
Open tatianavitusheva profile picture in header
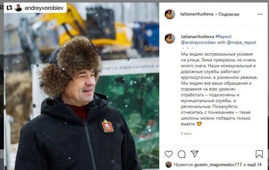click(170, 14)
